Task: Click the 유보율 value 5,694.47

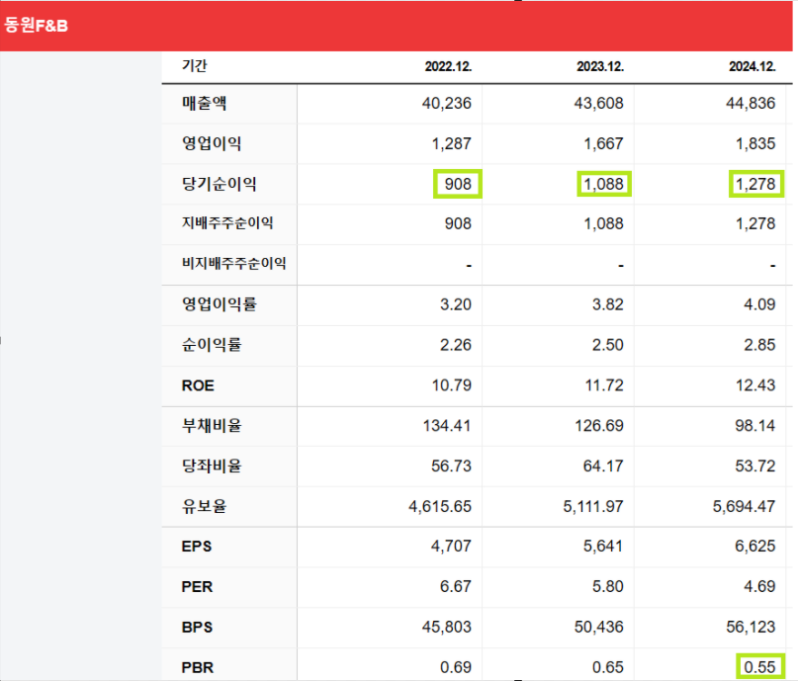Action: [744, 506]
